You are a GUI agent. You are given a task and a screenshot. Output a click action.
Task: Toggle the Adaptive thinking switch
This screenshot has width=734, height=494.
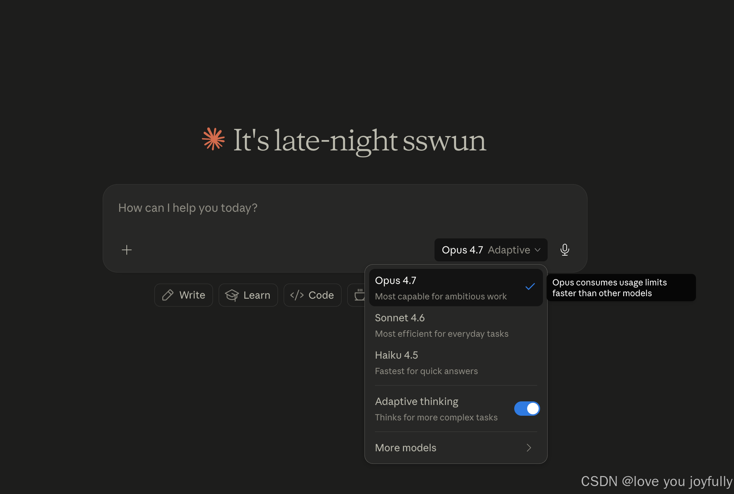point(527,409)
